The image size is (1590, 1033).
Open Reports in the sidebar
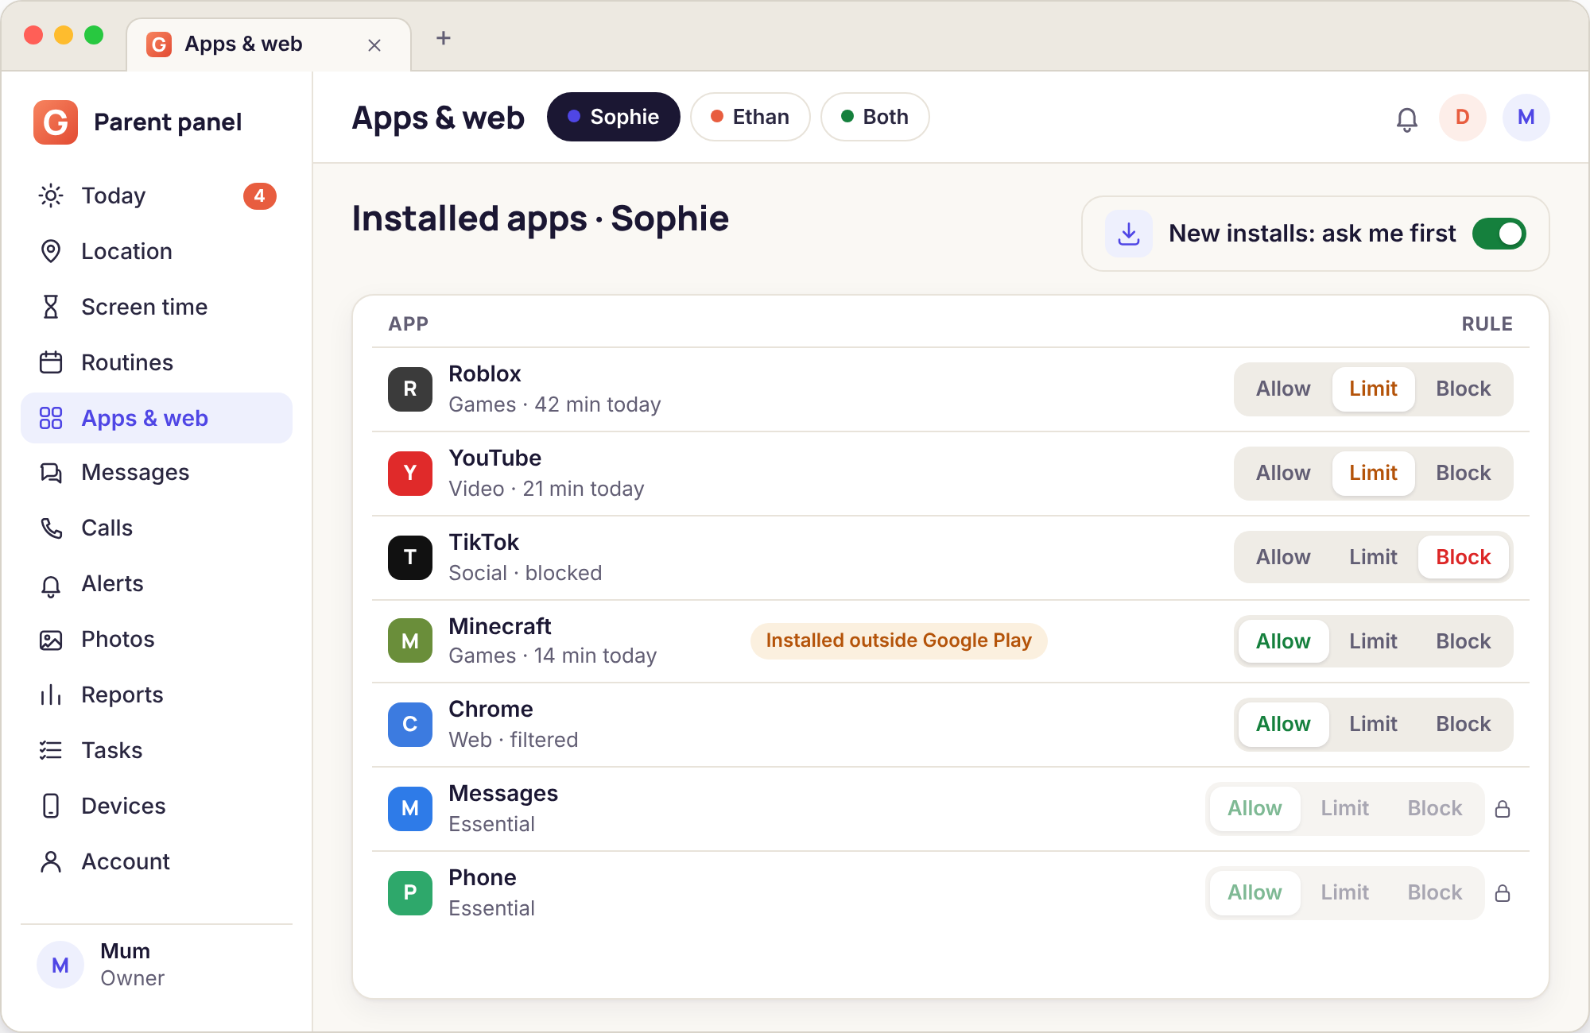tap(157, 694)
